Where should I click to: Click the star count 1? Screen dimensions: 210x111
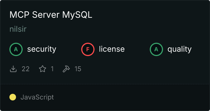[53, 69]
